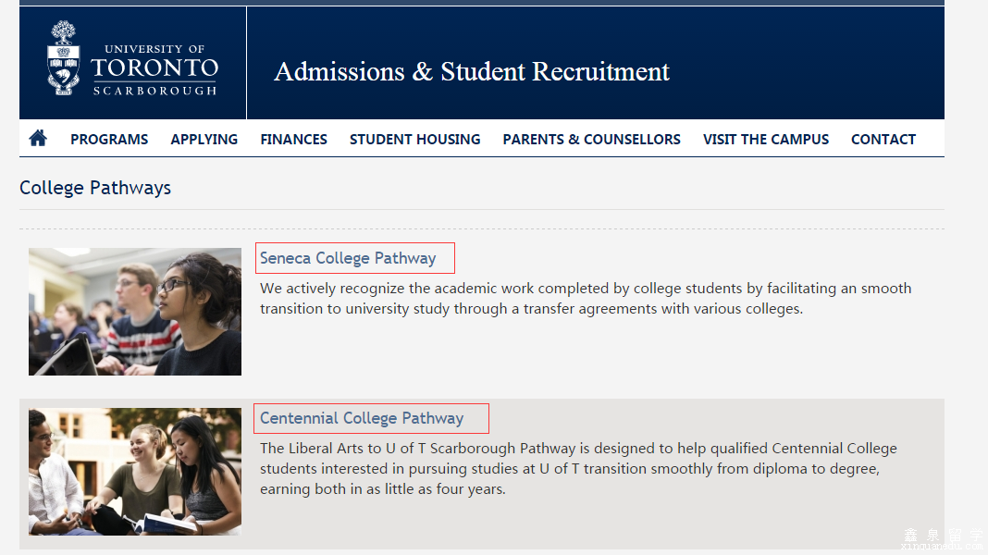Select FINANCES in the navigation bar
Viewport: 988px width, 555px height.
tap(293, 140)
